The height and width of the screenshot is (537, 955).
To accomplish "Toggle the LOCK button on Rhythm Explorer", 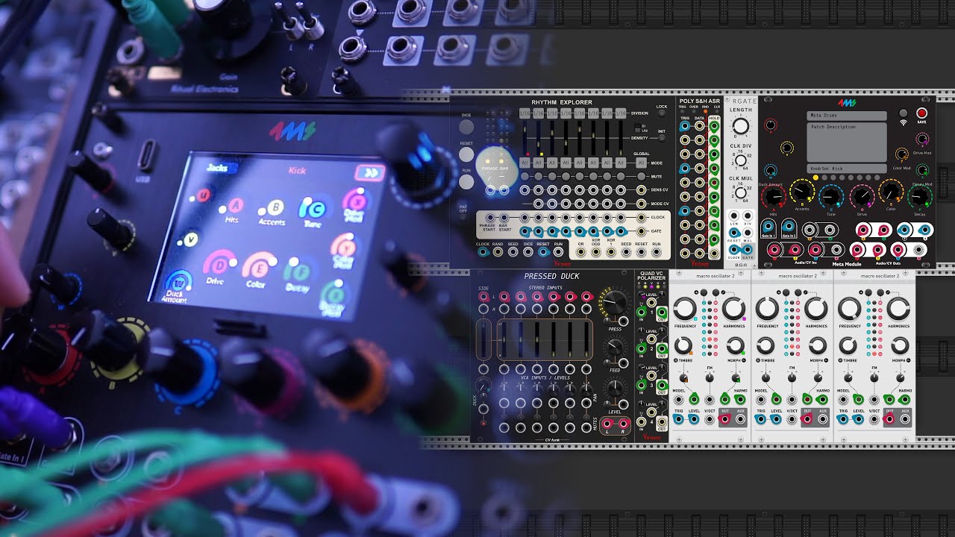I will tap(662, 113).
